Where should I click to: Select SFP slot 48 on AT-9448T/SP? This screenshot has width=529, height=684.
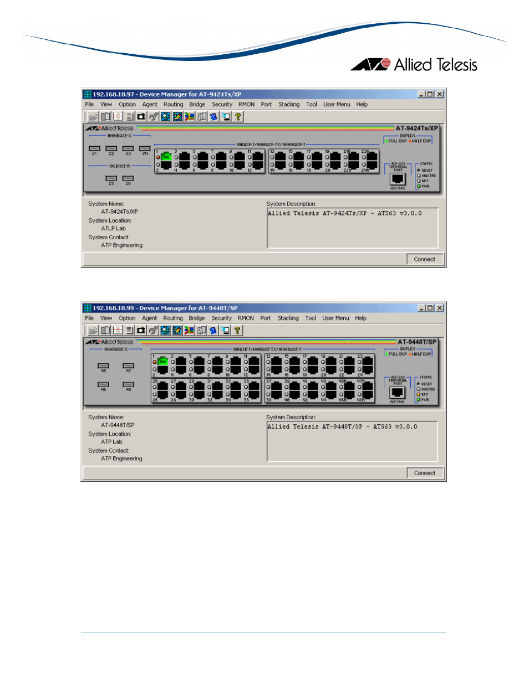(x=129, y=384)
